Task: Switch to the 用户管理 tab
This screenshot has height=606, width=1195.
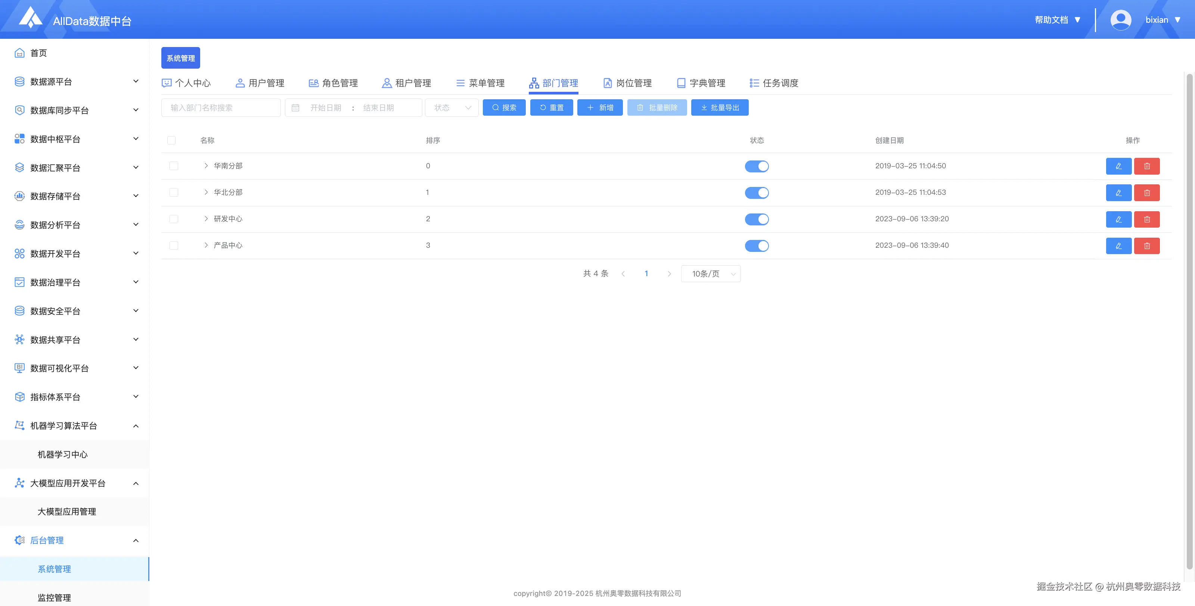Action: (260, 83)
